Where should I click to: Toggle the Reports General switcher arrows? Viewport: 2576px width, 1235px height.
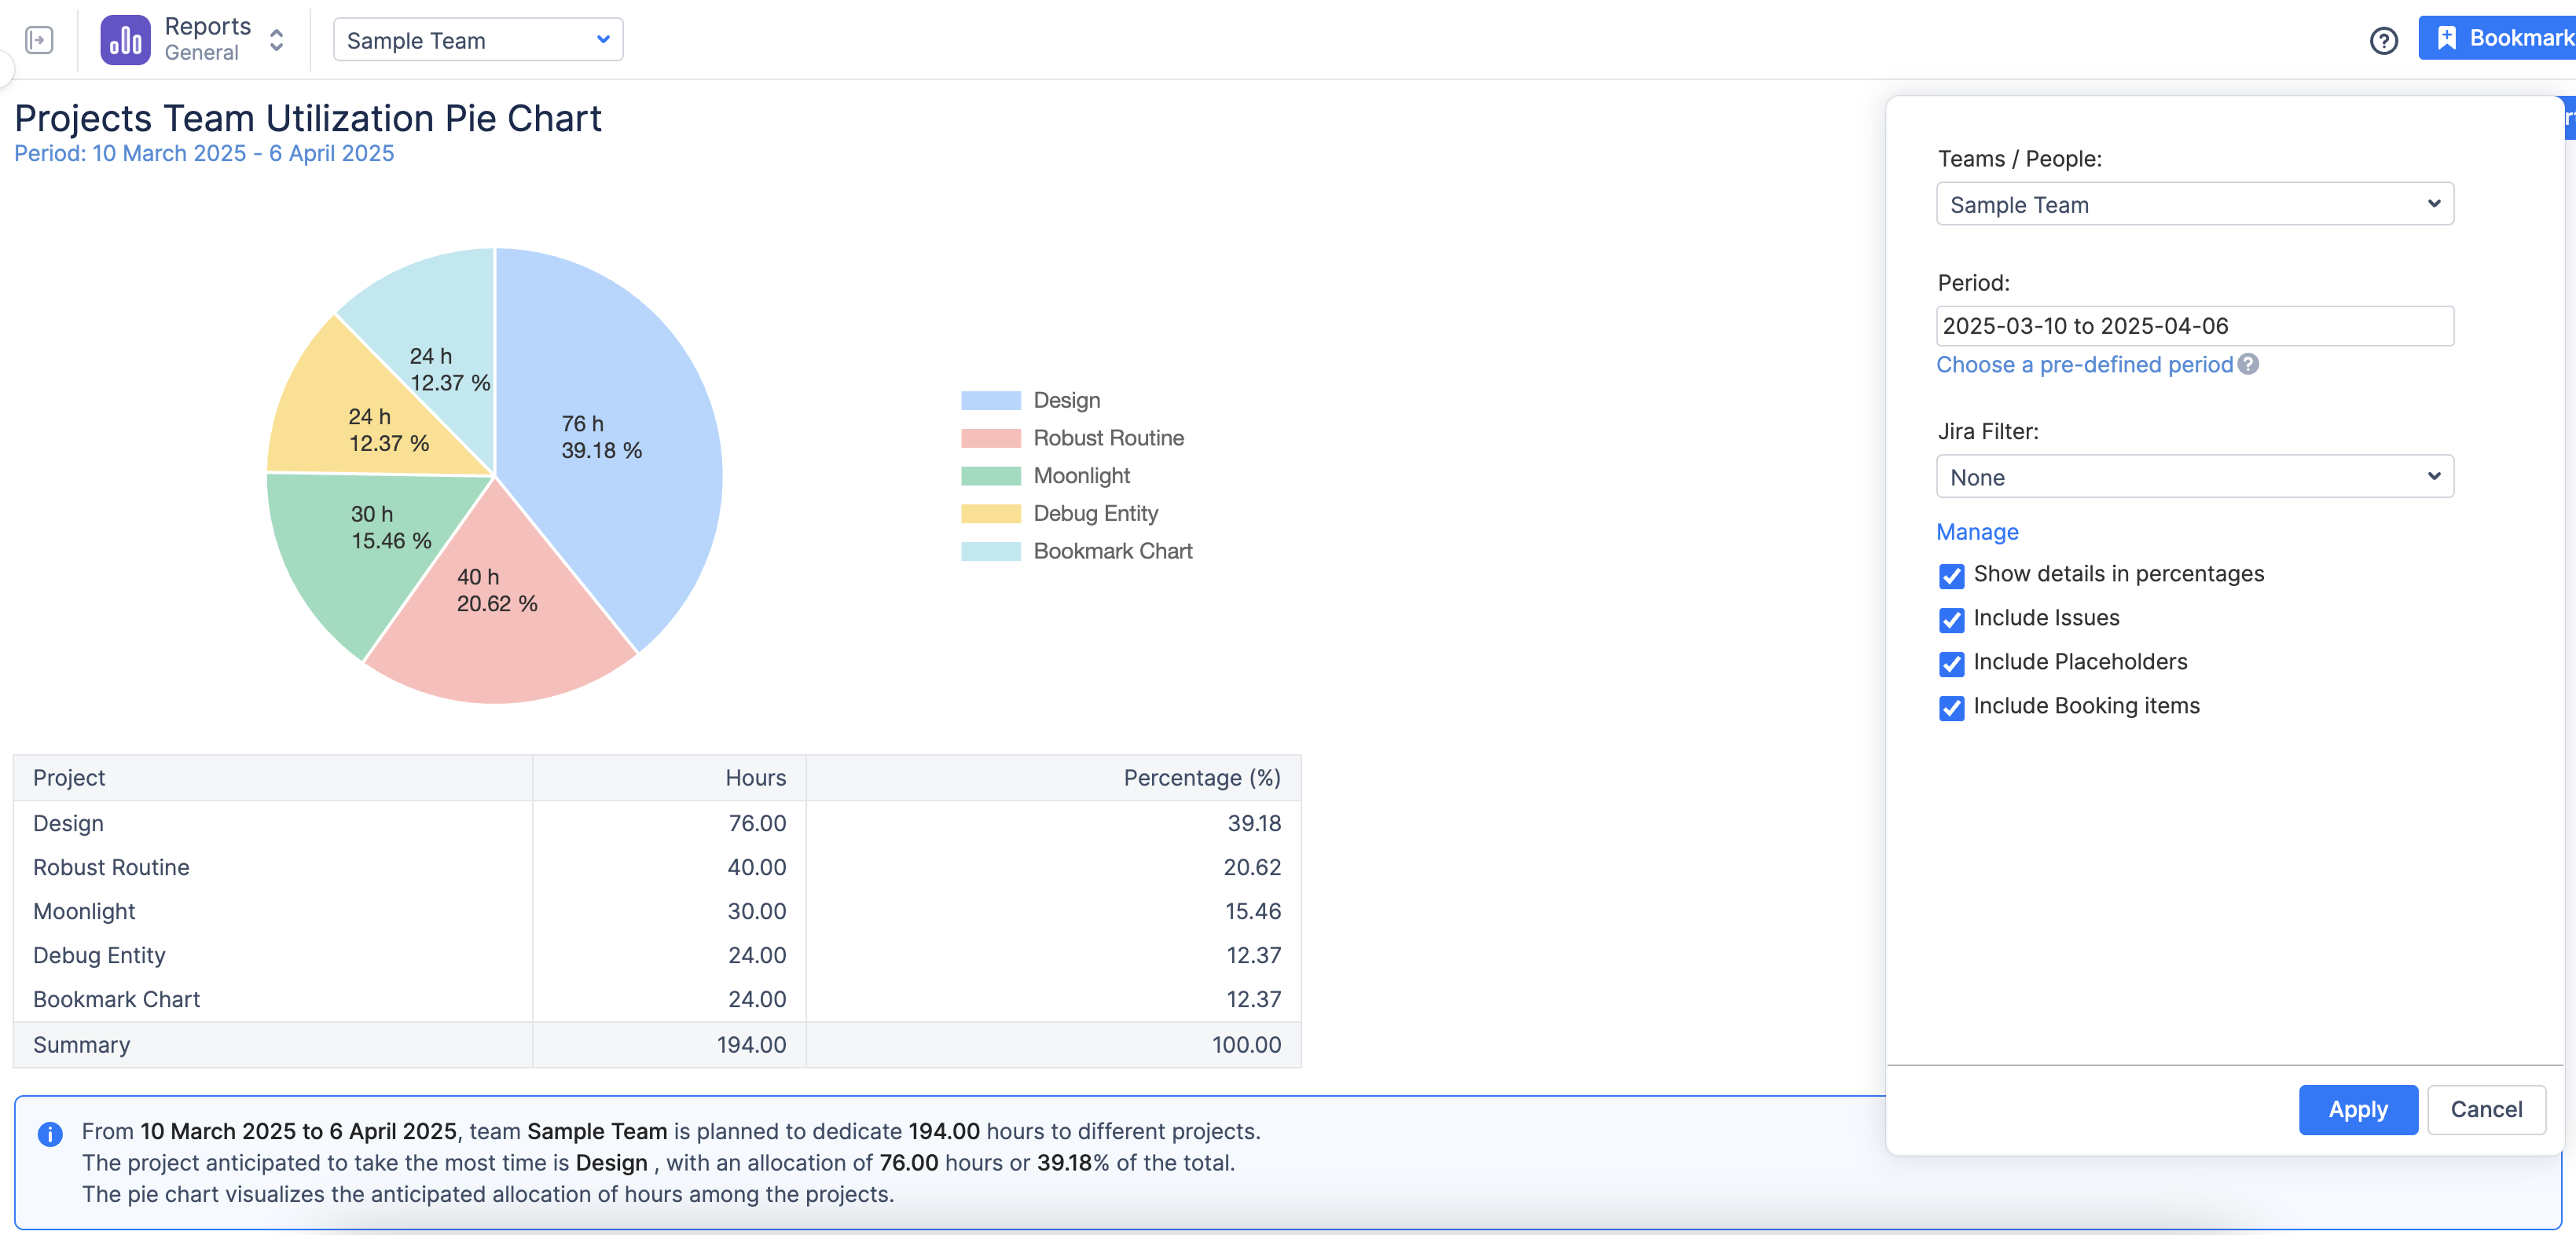pyautogui.click(x=277, y=40)
